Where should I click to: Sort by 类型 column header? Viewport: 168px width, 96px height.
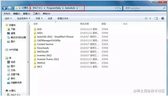pyautogui.click(x=104, y=24)
